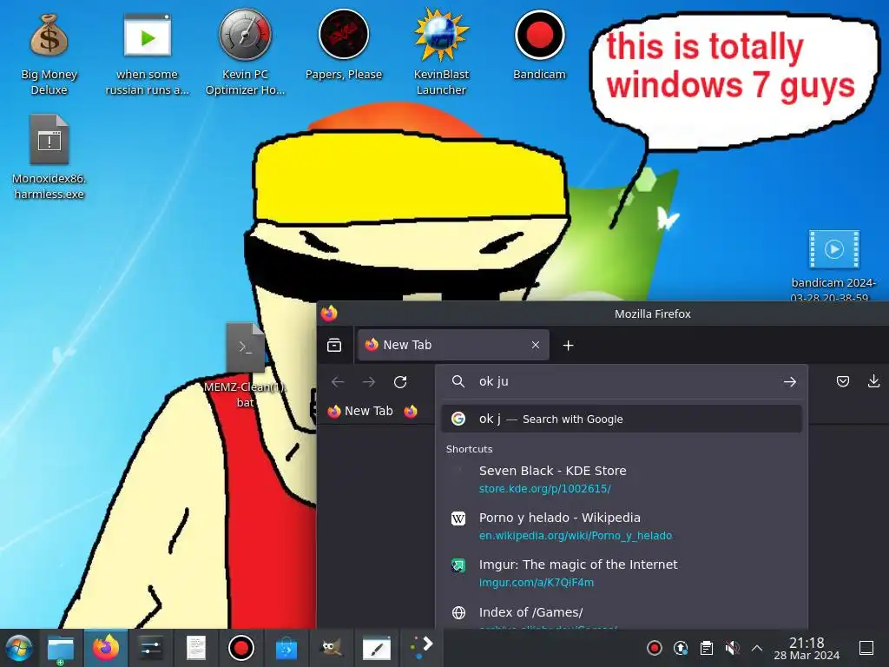Viewport: 889px width, 667px height.
Task: Select MEMZ-Clean(1).bat file on desktop
Action: (245, 365)
